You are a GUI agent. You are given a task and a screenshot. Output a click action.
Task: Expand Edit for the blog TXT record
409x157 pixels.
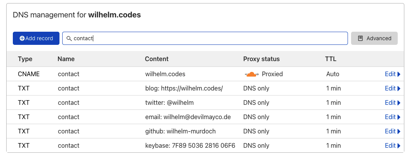pyautogui.click(x=392, y=89)
